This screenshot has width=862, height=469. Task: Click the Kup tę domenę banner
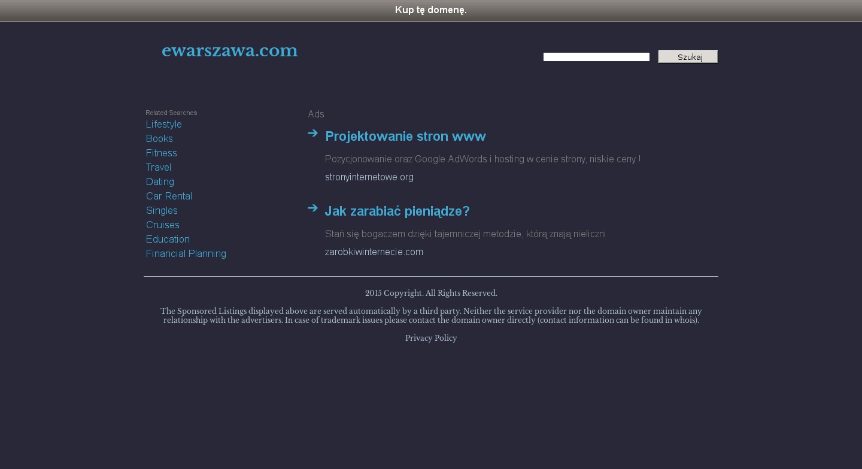click(431, 10)
